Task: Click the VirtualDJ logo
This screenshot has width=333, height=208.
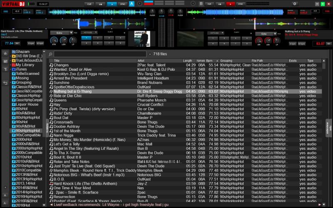Action: tap(14, 4)
